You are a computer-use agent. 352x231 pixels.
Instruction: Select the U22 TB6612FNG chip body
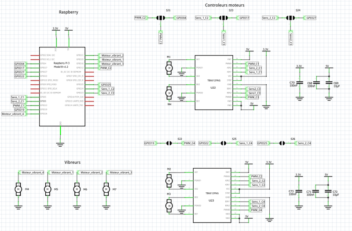pyautogui.click(x=213, y=83)
